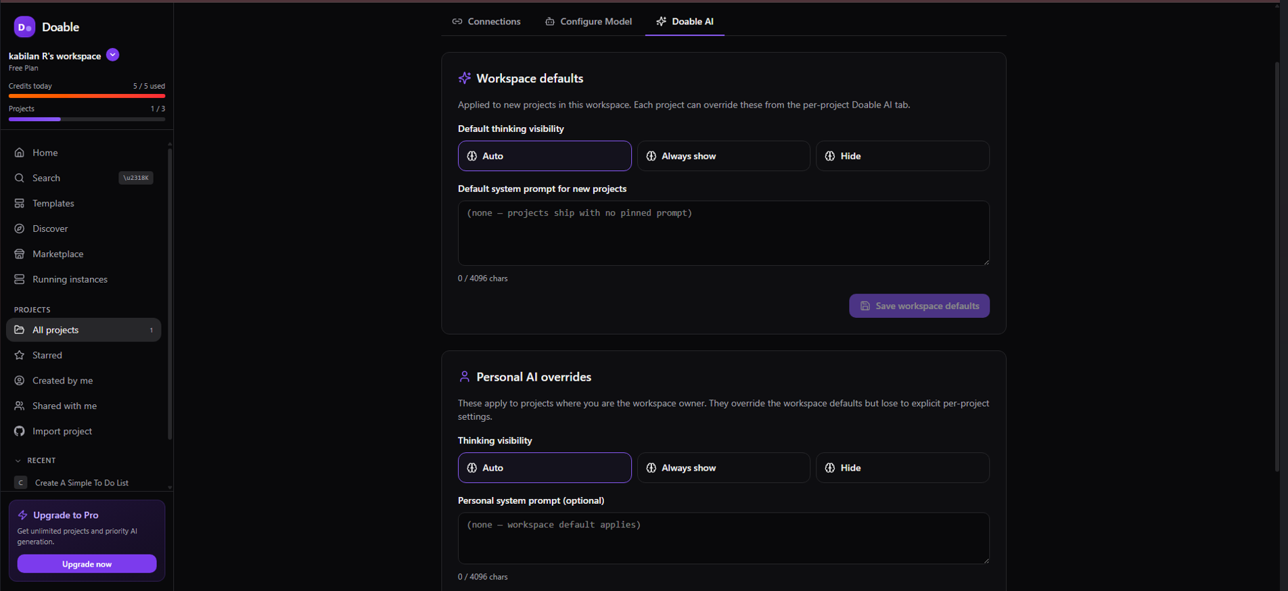Viewport: 1288px width, 591px height.
Task: Select Hide under personal Thinking visibility
Action: click(x=902, y=468)
